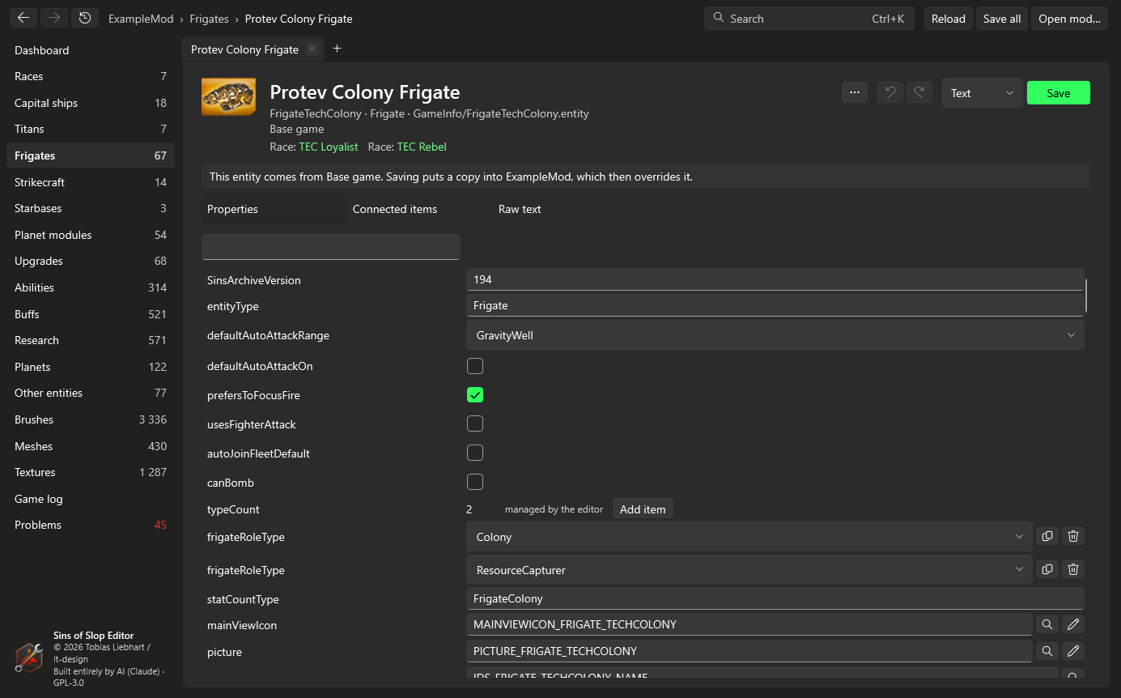
Task: Open the Colony frigateRoleType dropdown
Action: [x=749, y=537]
